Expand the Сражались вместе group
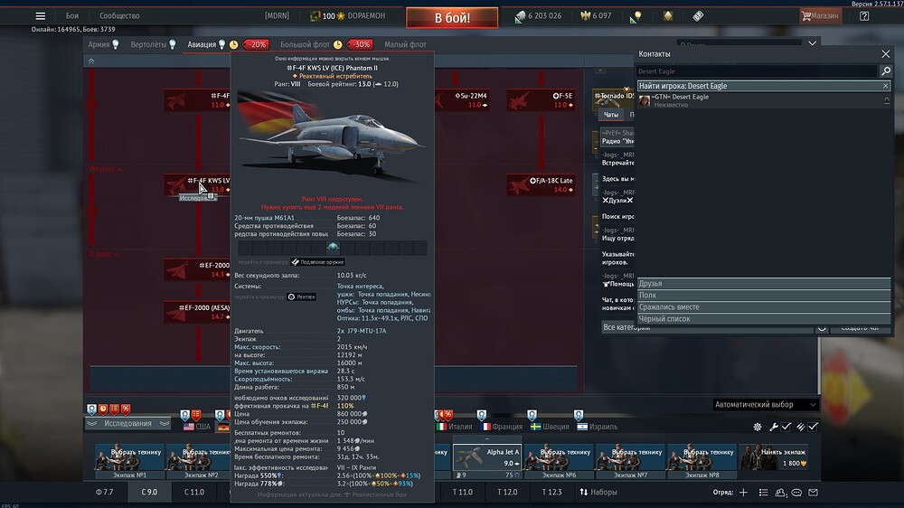904x508 pixels. (764, 306)
